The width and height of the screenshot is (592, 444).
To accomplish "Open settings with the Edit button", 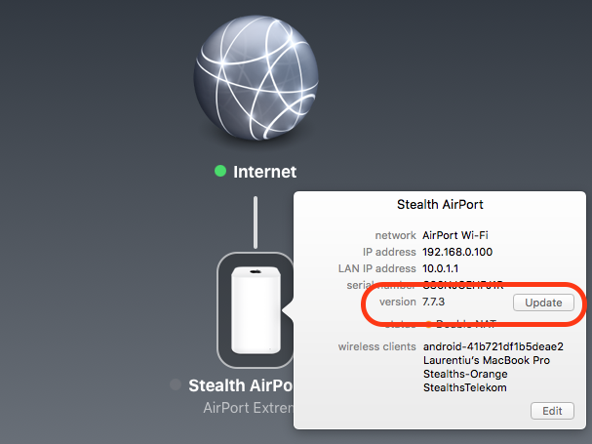I will click(x=552, y=411).
